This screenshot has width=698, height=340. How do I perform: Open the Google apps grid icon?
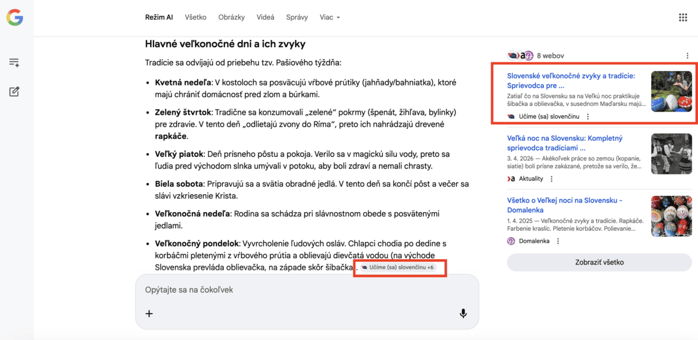(683, 17)
